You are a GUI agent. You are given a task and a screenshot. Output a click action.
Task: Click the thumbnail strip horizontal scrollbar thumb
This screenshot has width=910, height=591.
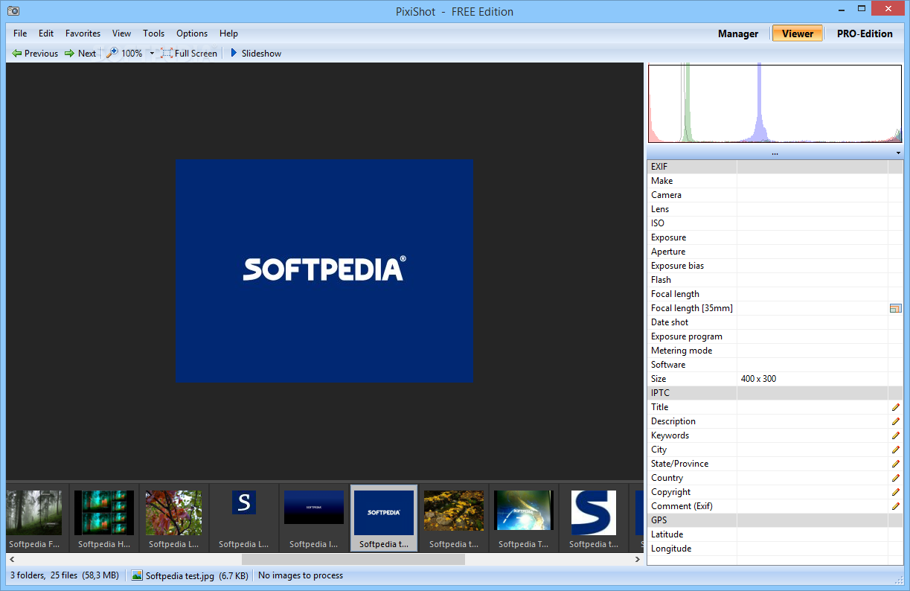353,559
